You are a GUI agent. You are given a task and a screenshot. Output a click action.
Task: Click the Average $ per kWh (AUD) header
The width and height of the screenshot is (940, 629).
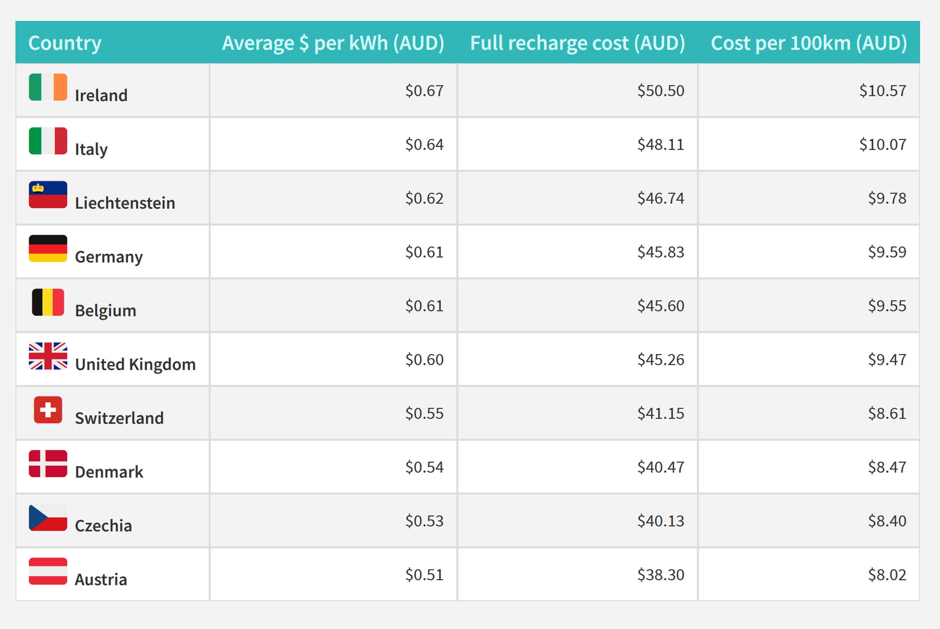point(333,43)
